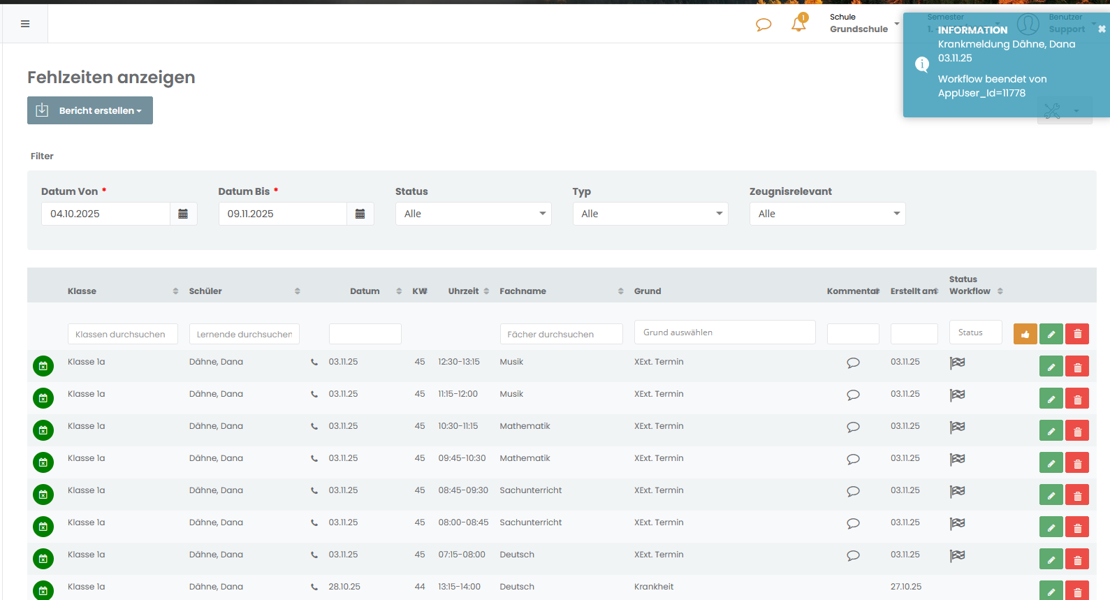This screenshot has height=600, width=1110.
Task: Click the orange thumbs-up approve button
Action: point(1025,334)
